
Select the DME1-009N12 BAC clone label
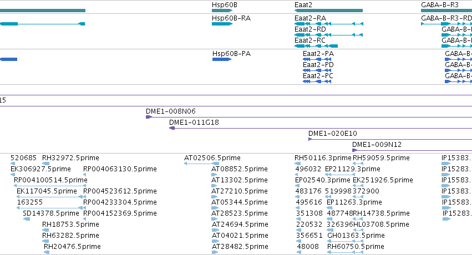377,145
